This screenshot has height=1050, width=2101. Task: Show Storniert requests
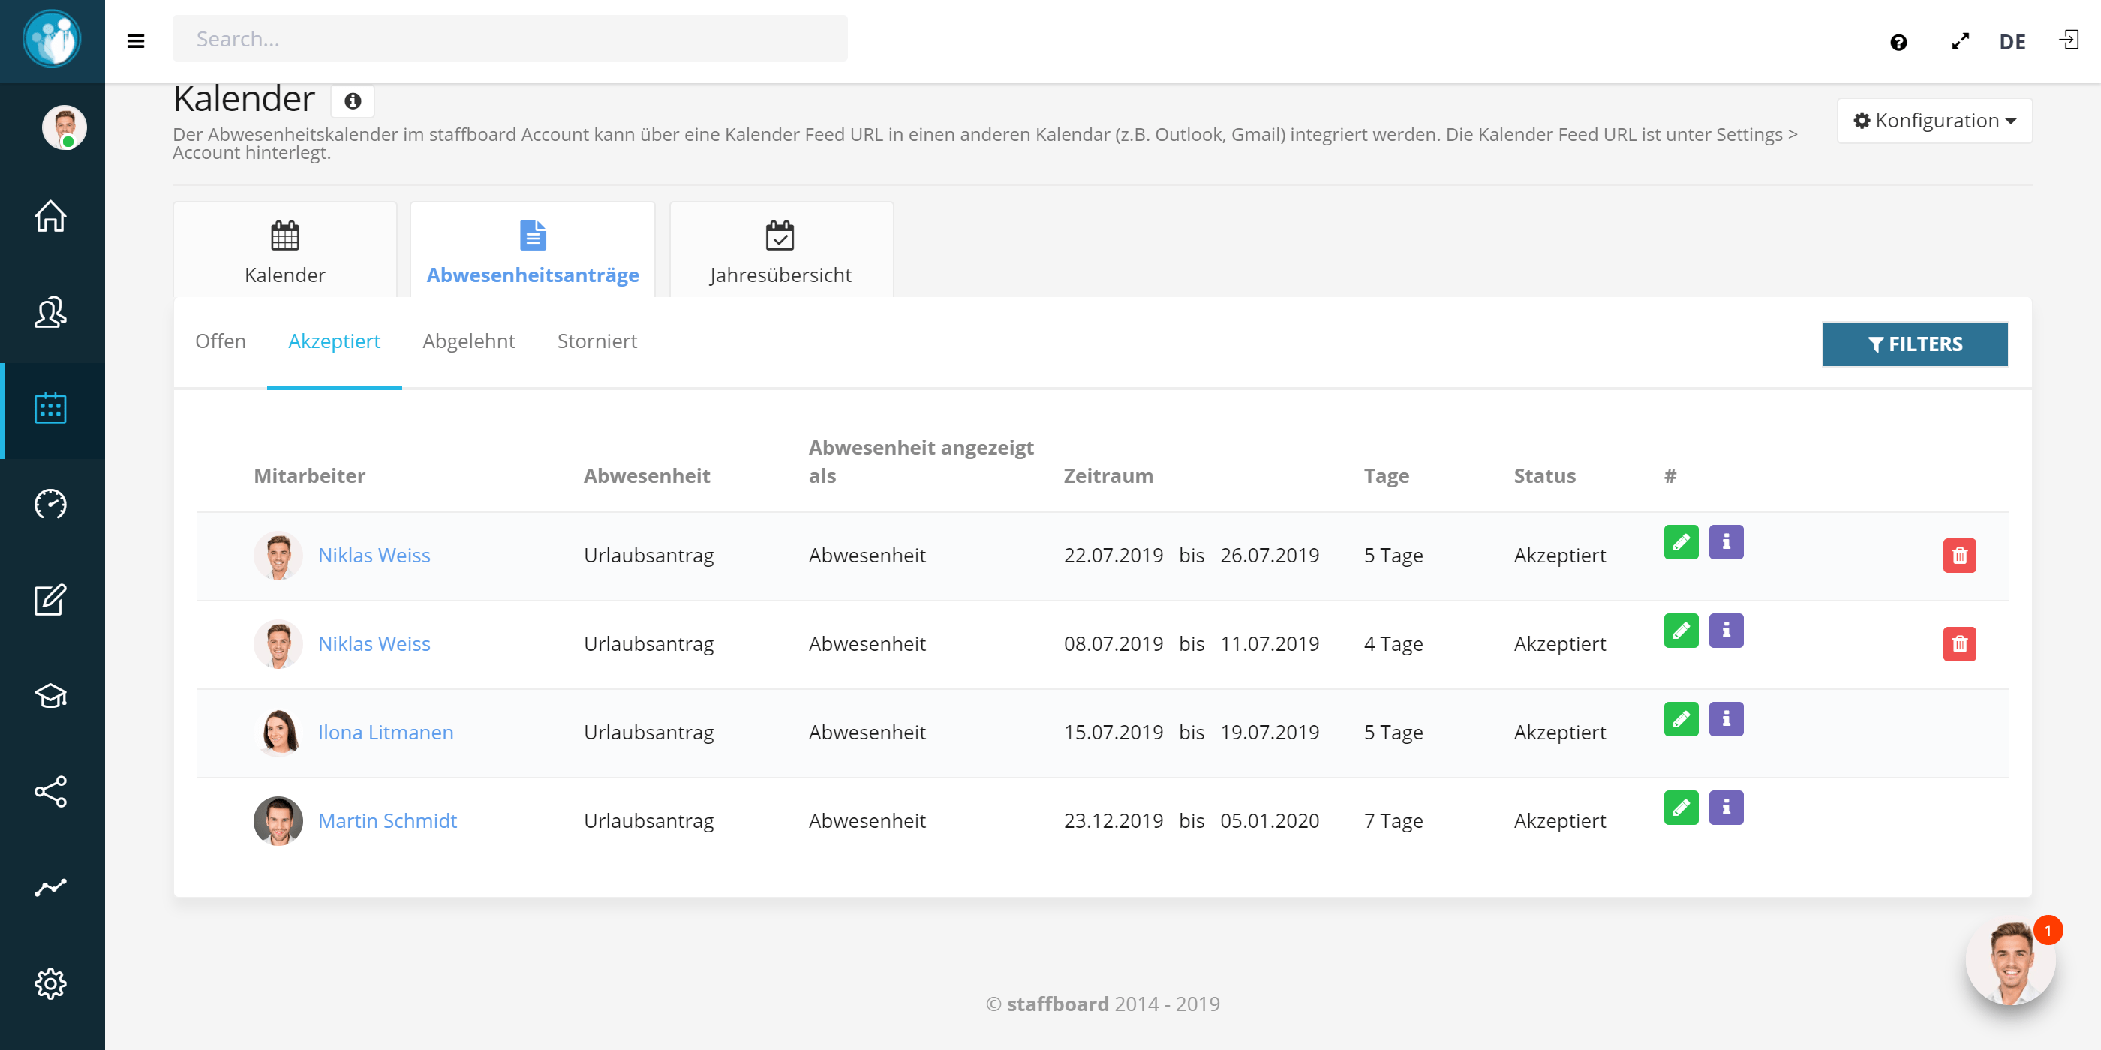(x=597, y=340)
